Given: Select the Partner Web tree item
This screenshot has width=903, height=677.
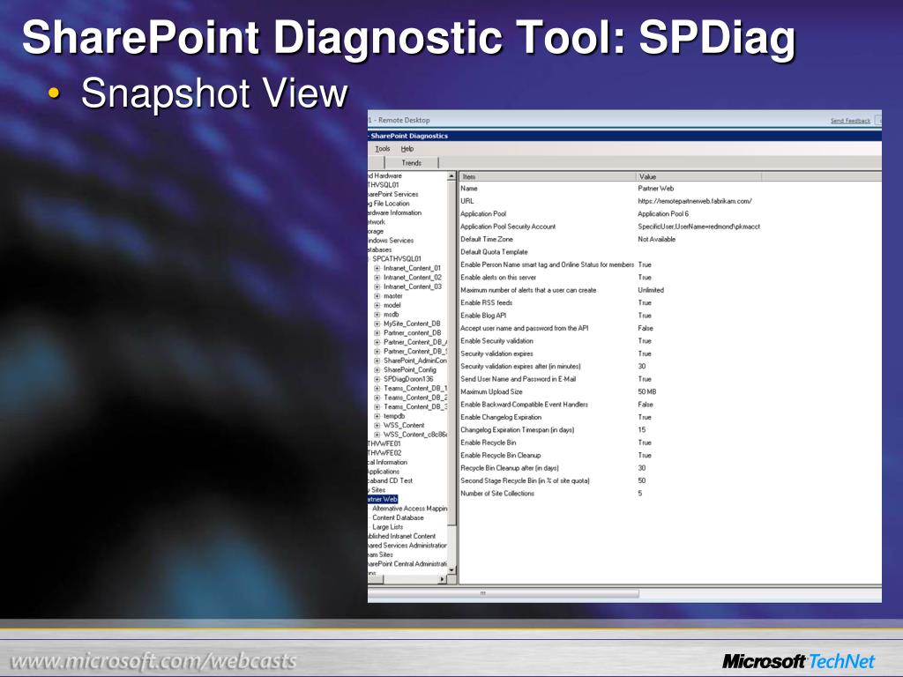Looking at the screenshot, I should coord(383,499).
